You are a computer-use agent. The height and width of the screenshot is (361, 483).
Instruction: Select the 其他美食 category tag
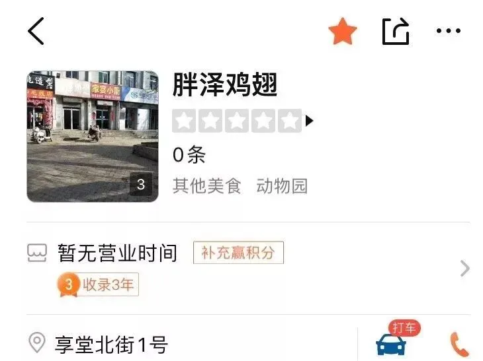click(x=206, y=185)
